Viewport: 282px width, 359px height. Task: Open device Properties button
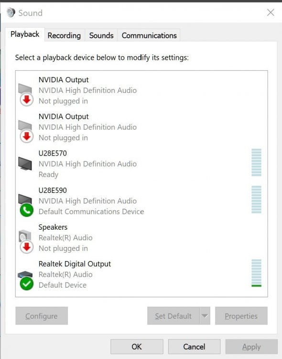[241, 316]
